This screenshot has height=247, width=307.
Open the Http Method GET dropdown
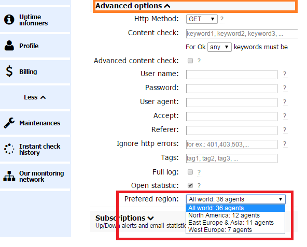[202, 19]
